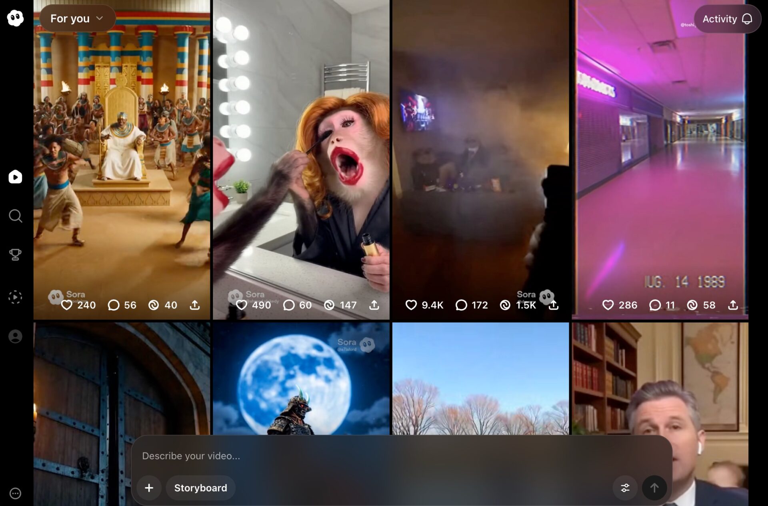The width and height of the screenshot is (768, 506).
Task: Open the video settings sliders icon
Action: [625, 488]
